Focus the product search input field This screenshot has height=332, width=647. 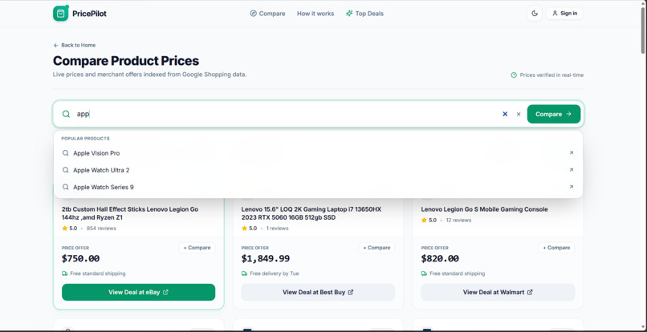click(x=286, y=114)
